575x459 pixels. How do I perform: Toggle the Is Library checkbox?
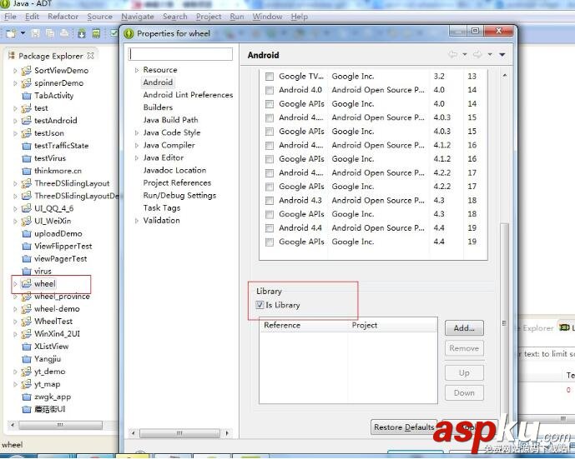pyautogui.click(x=259, y=306)
